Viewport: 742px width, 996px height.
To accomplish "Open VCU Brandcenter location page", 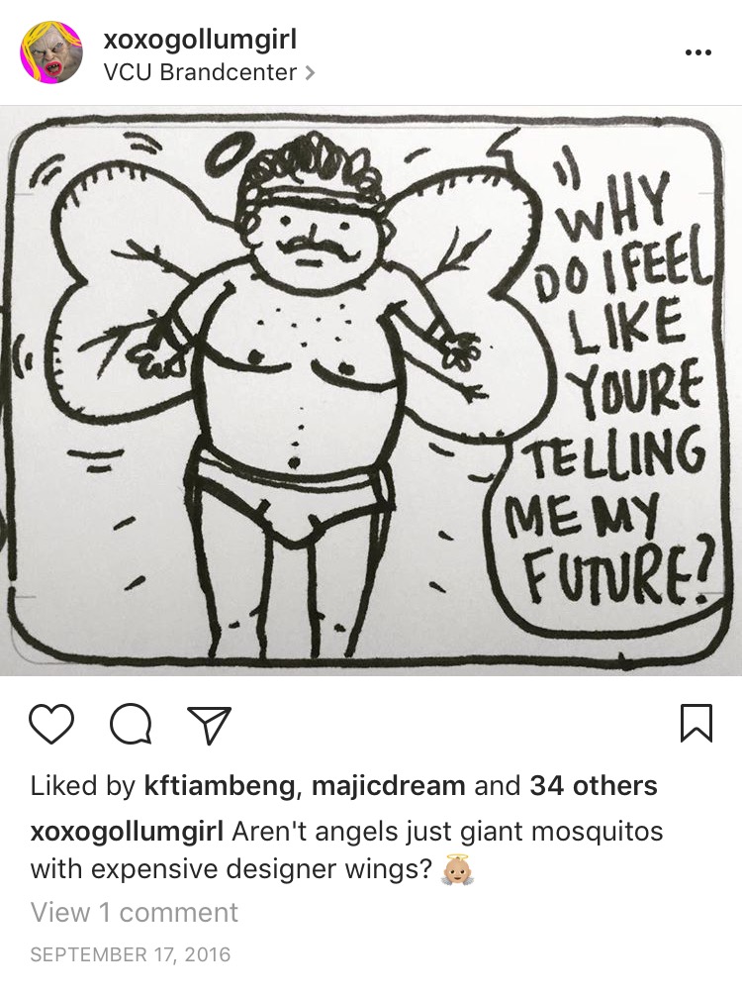I will click(200, 72).
